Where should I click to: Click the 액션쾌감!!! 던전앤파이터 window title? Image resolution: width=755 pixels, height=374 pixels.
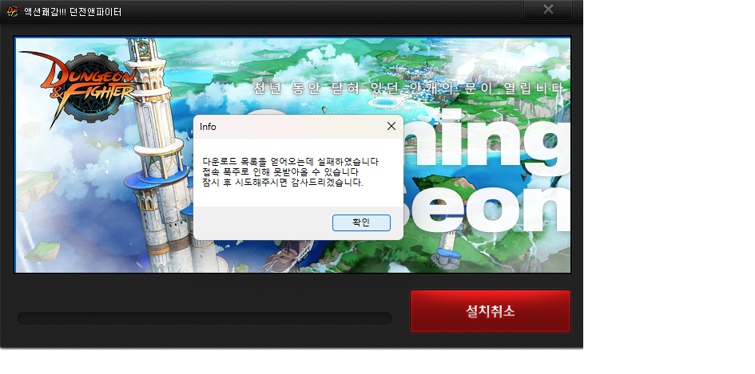(x=73, y=11)
